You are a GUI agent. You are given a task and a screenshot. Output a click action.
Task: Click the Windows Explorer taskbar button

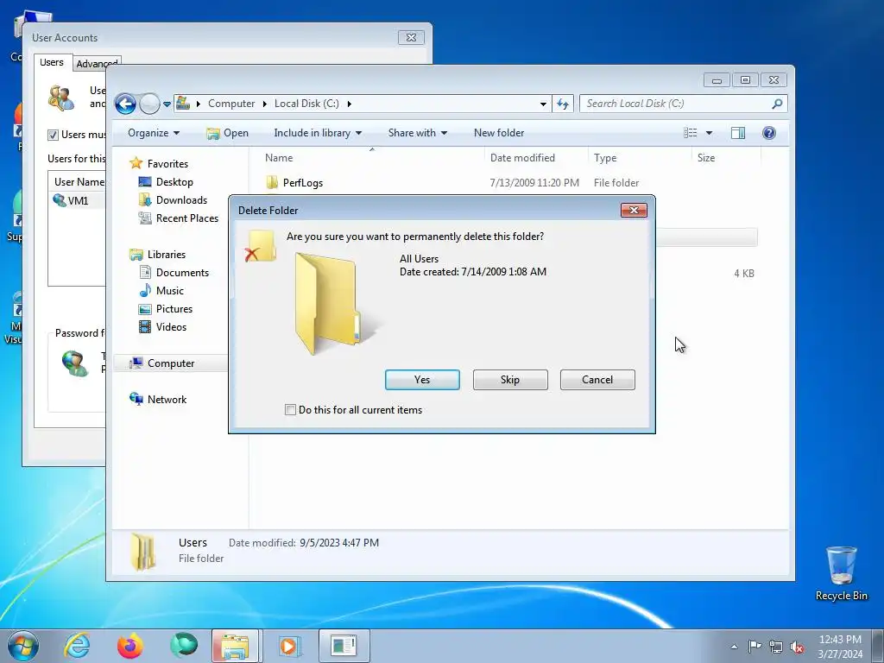point(236,646)
